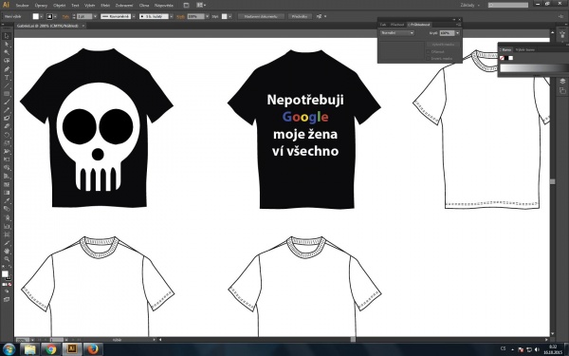Select the Selection (black arrow) tool
This screenshot has width=569, height=356.
tap(7, 36)
